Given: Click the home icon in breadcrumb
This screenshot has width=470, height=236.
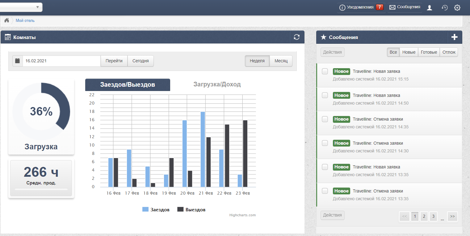Looking at the screenshot, I should click(x=6, y=20).
